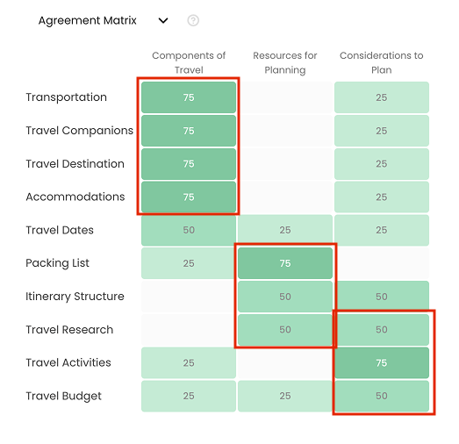Select the Components of Travel column header
The image size is (459, 444).
click(189, 62)
